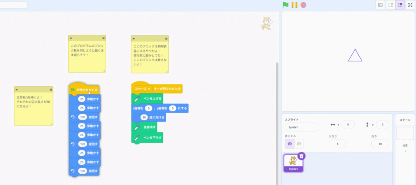Image resolution: width=416 pixels, height=185 pixels.
Task: Collapse the middle comment note via arrow
Action: click(71, 38)
